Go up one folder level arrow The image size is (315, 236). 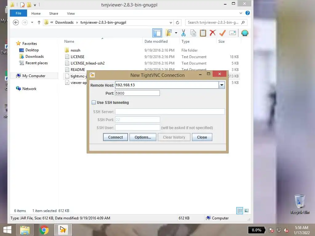(x=39, y=22)
